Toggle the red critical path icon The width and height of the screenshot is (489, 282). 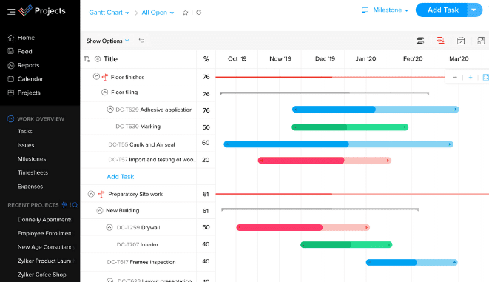(x=440, y=41)
